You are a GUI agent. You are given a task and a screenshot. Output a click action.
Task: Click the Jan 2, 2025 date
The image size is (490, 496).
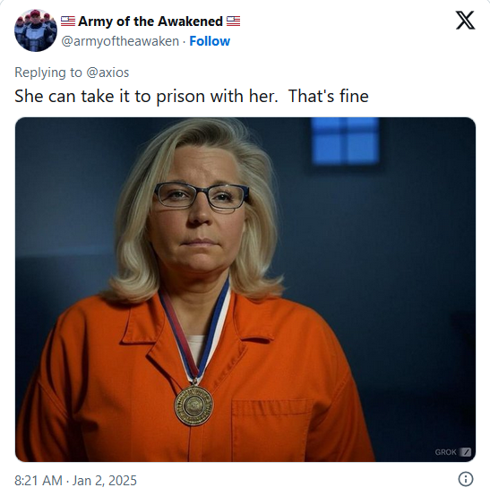(x=105, y=480)
